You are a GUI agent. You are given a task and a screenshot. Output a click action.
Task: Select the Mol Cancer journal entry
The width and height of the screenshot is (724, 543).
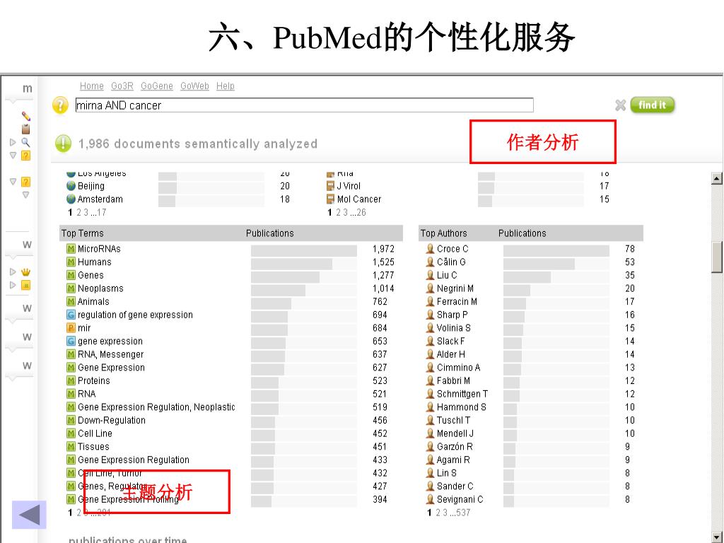(359, 199)
